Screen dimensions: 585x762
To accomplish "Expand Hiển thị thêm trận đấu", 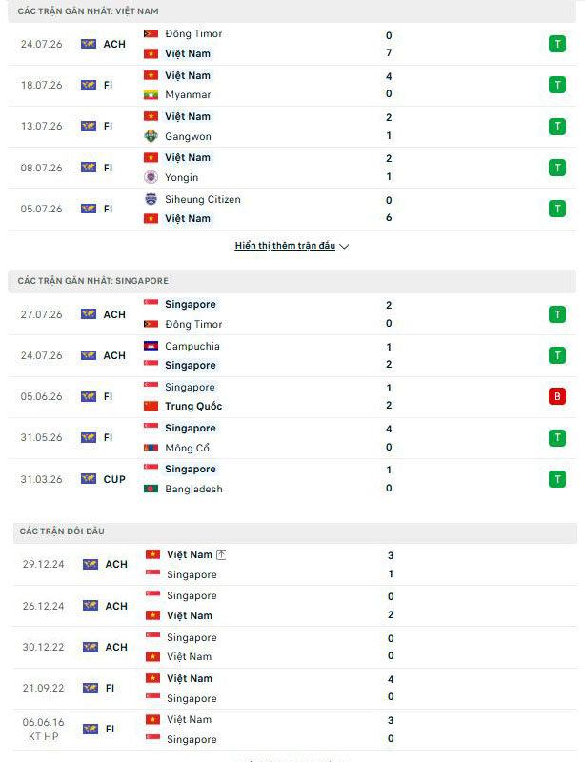I will (x=285, y=246).
